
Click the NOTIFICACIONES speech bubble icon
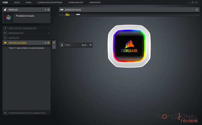(5, 43)
